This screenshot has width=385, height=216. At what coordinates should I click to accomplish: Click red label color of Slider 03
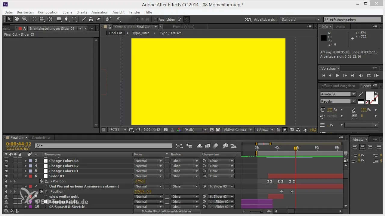tap(30, 176)
